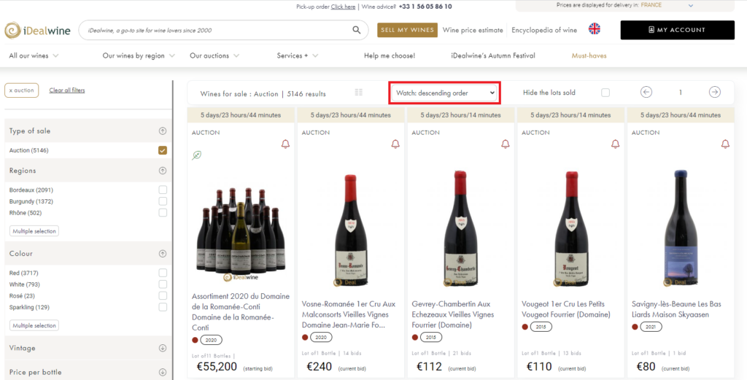
Task: Uncheck the Auction type of sale checkbox
Action: click(x=163, y=150)
